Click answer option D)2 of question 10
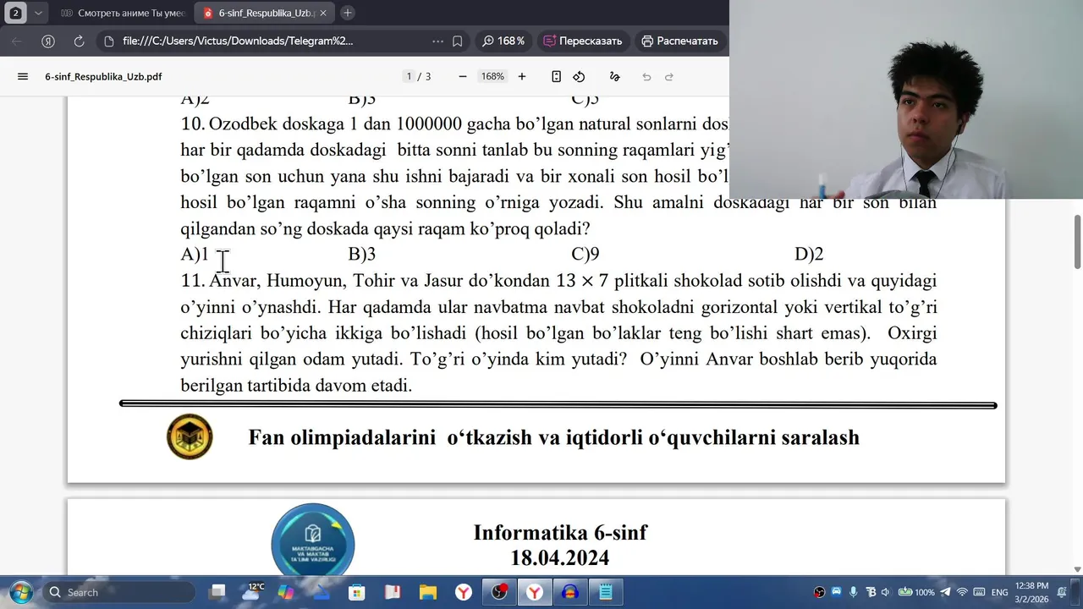This screenshot has width=1083, height=609. (x=809, y=254)
